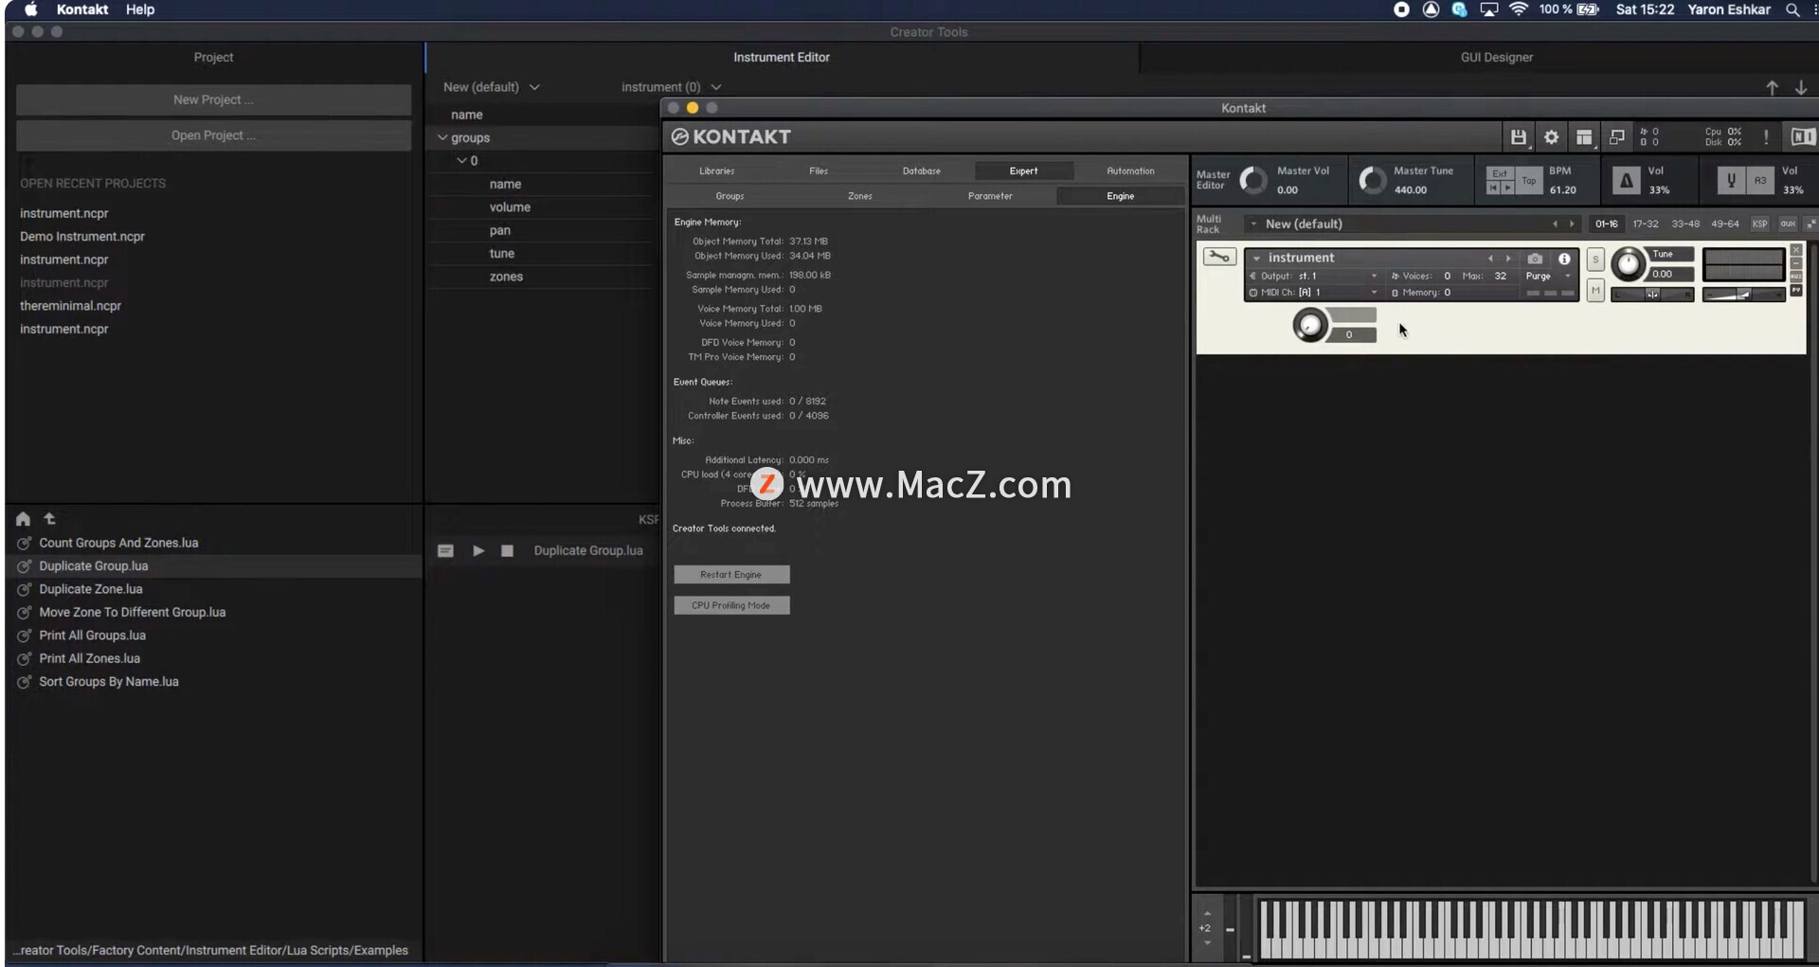Image resolution: width=1819 pixels, height=967 pixels.
Task: Open instrument name dropdown arrow in rack
Action: pos(1257,259)
